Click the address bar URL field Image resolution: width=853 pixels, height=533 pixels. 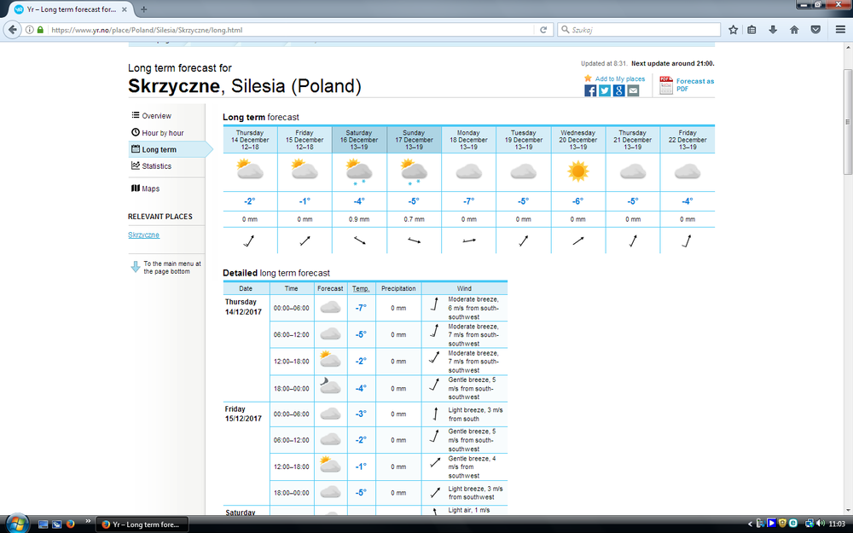click(x=291, y=30)
